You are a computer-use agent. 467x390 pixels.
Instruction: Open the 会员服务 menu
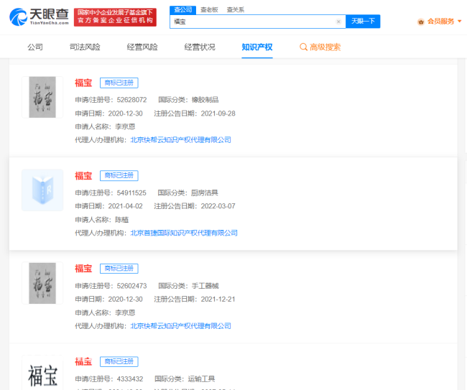pyautogui.click(x=440, y=22)
